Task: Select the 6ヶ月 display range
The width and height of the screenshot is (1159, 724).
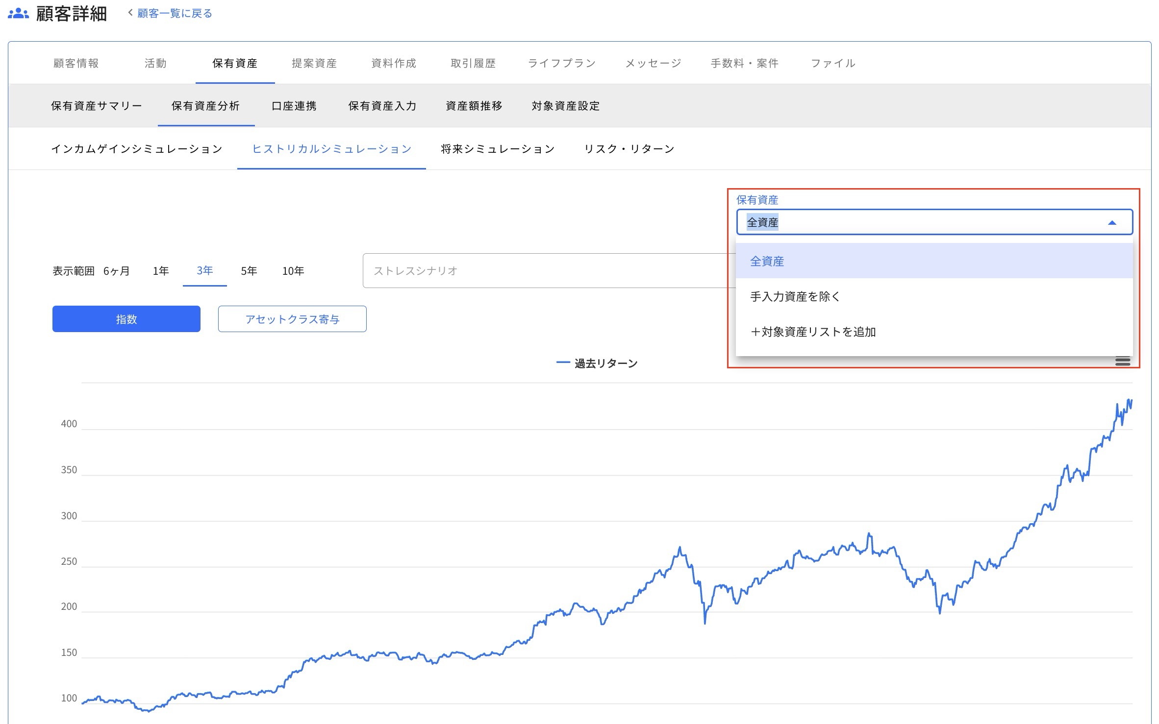Action: [115, 270]
